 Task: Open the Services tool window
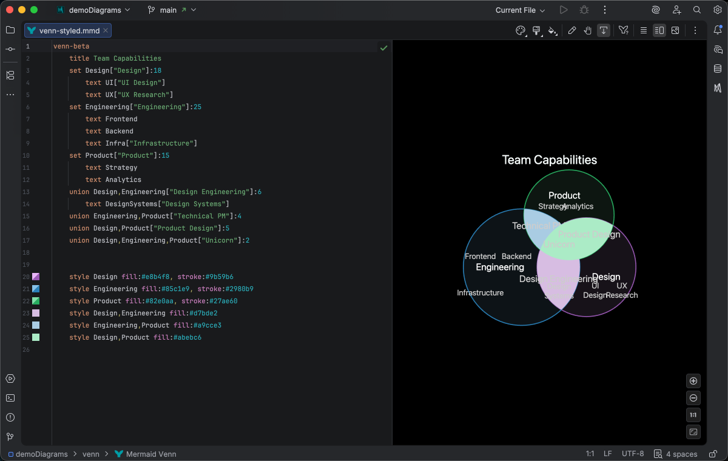pyautogui.click(x=10, y=379)
